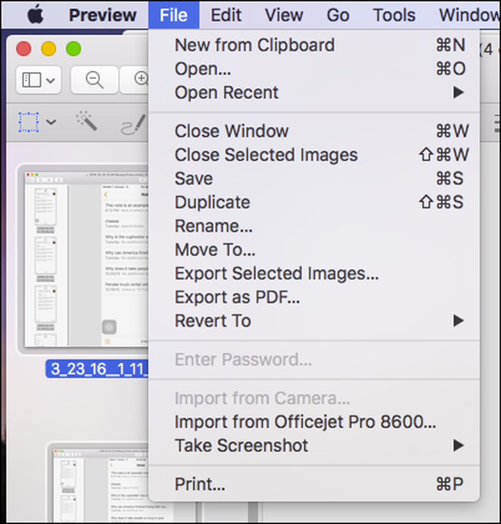Click the zoom out magnifier button
Image resolution: width=501 pixels, height=524 pixels.
pyautogui.click(x=94, y=80)
